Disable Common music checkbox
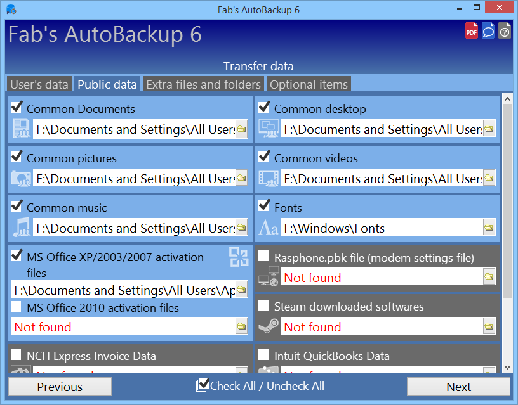 (17, 206)
